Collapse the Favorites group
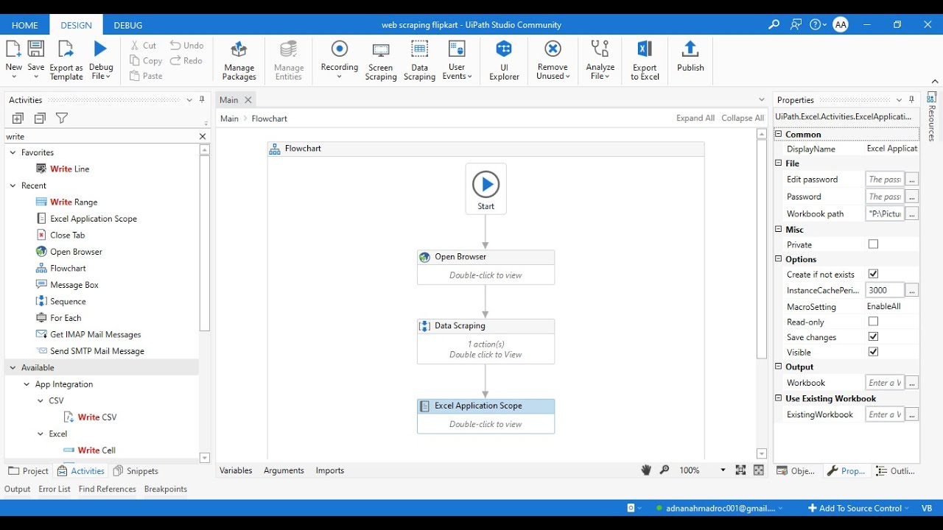 click(13, 152)
